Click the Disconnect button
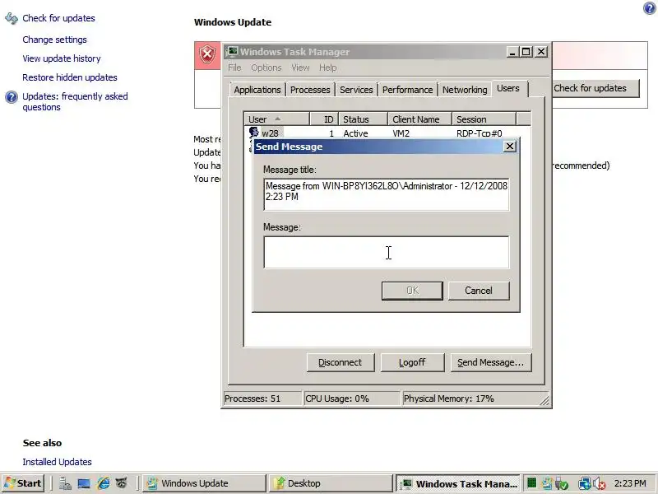The width and height of the screenshot is (658, 494). coord(341,362)
